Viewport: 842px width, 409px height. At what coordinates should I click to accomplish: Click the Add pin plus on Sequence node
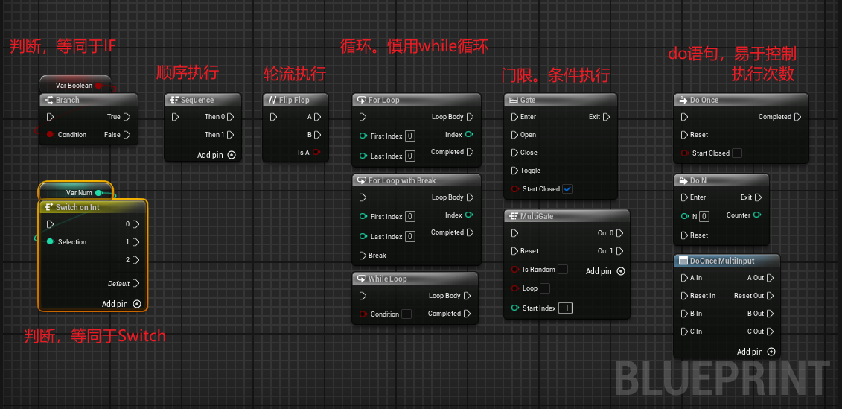232,155
